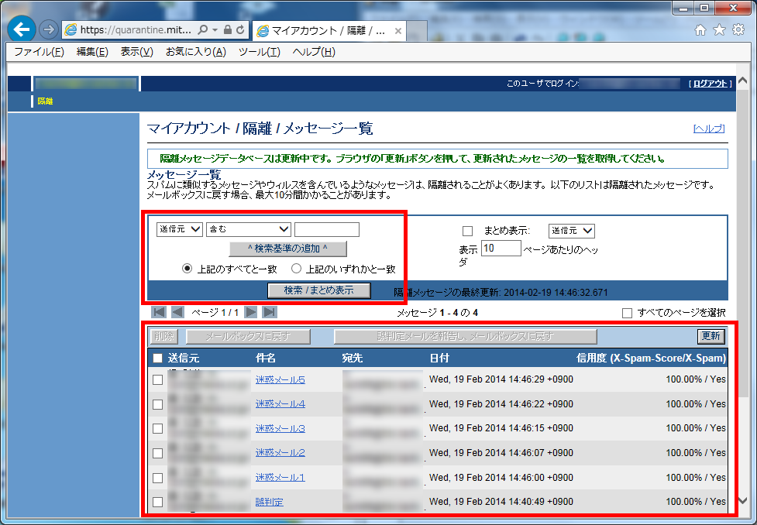Open the ツール(T) menu
The height and width of the screenshot is (525, 757).
click(x=260, y=52)
